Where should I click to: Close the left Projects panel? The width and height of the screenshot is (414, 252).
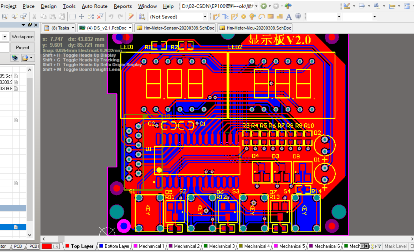point(36,25)
